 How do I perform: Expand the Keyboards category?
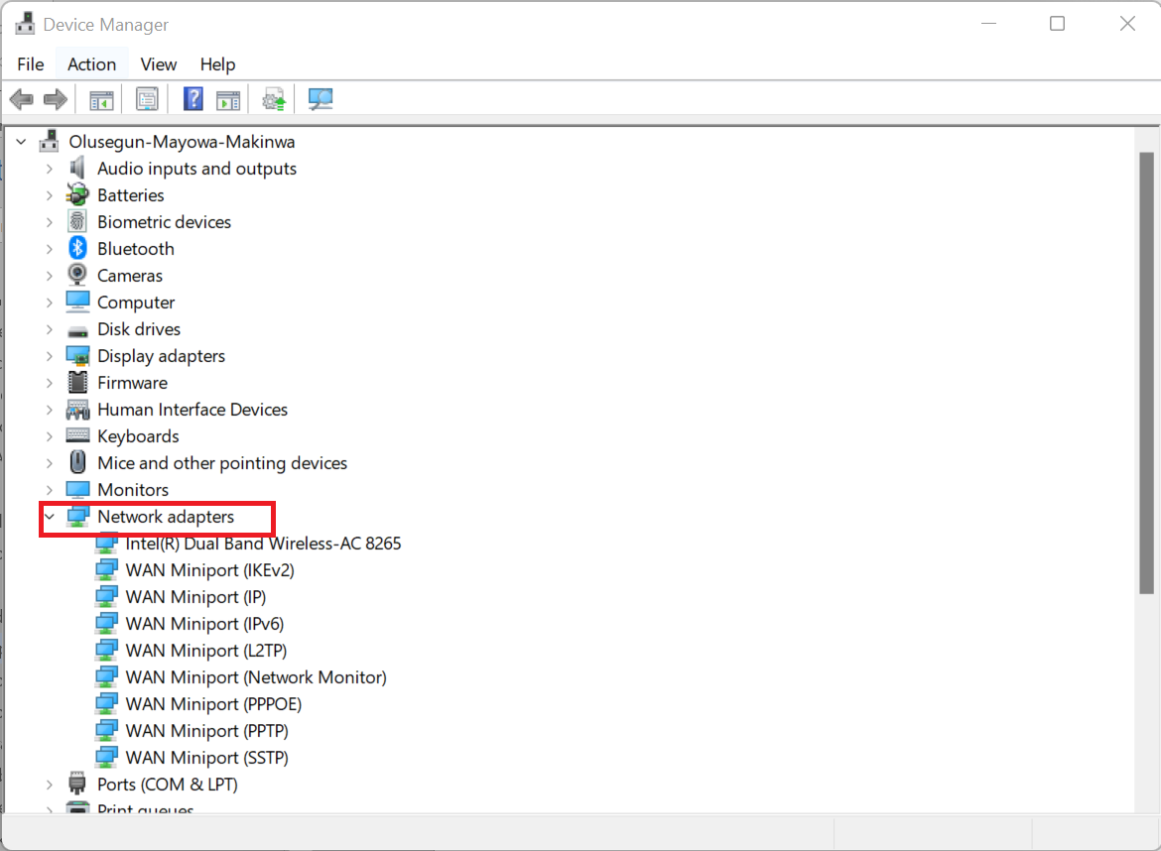[x=49, y=435]
